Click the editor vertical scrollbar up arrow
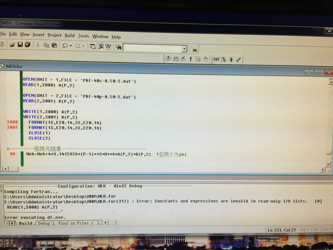Screen dimensions: 333x250 tap(331, 82)
